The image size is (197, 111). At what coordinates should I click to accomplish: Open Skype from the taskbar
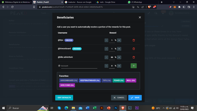pos(59,108)
